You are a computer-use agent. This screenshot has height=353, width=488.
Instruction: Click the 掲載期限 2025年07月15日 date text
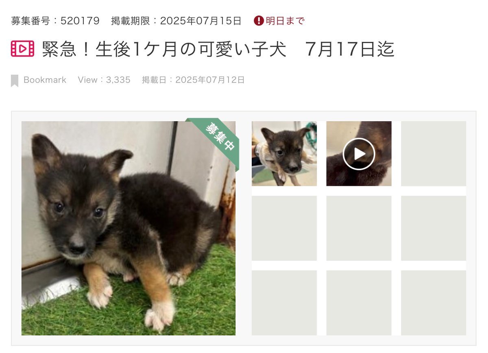(x=176, y=21)
